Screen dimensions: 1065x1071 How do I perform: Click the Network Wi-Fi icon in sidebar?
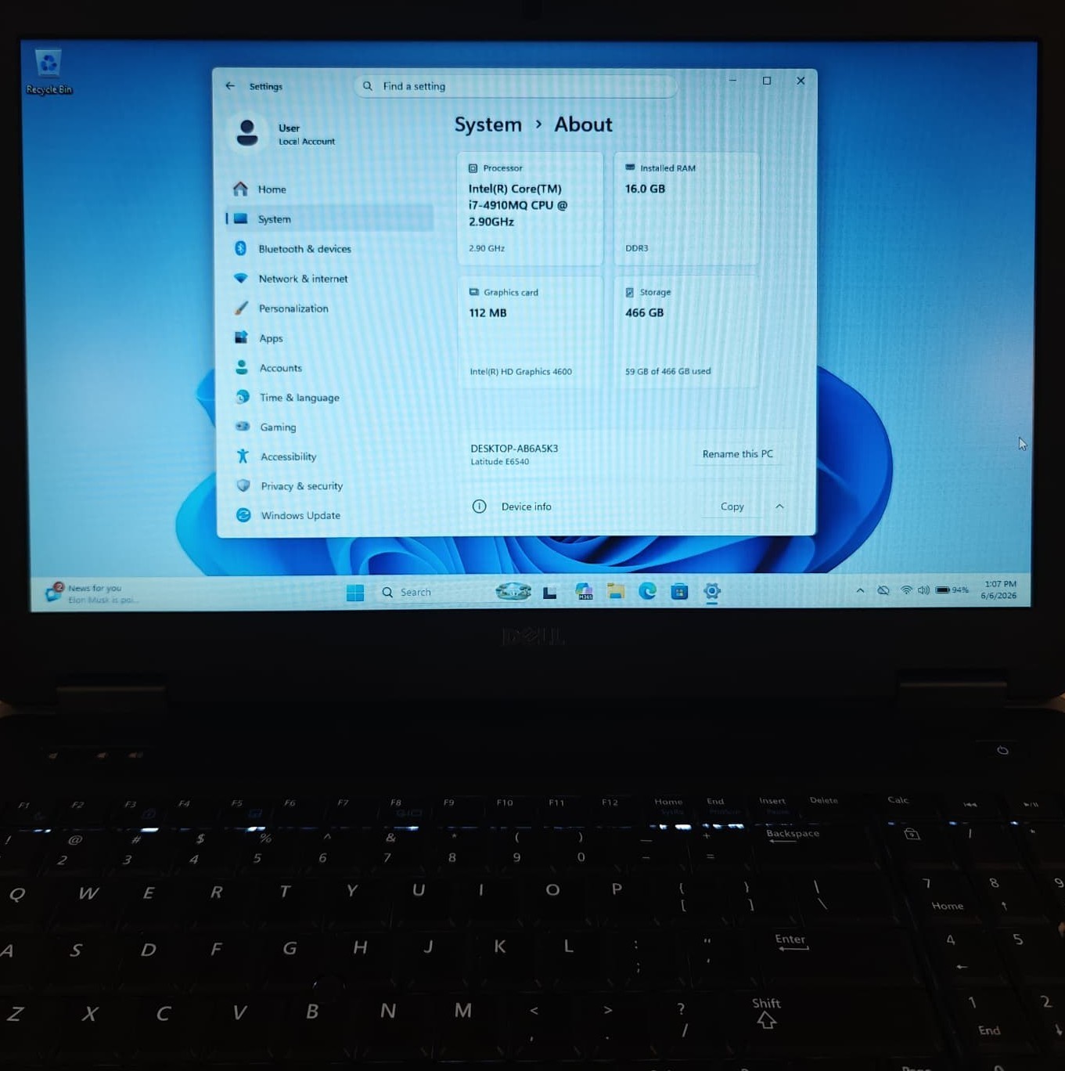tap(241, 278)
